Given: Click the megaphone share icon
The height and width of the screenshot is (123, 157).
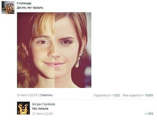Looking at the screenshot, I should 112,95.
